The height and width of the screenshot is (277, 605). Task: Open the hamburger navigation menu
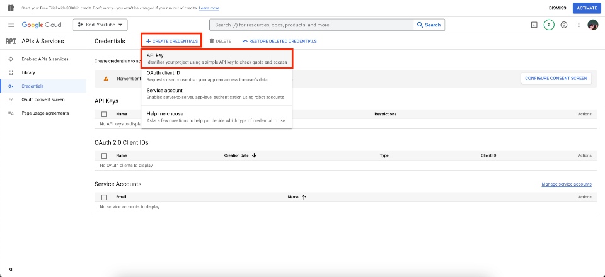[11, 25]
